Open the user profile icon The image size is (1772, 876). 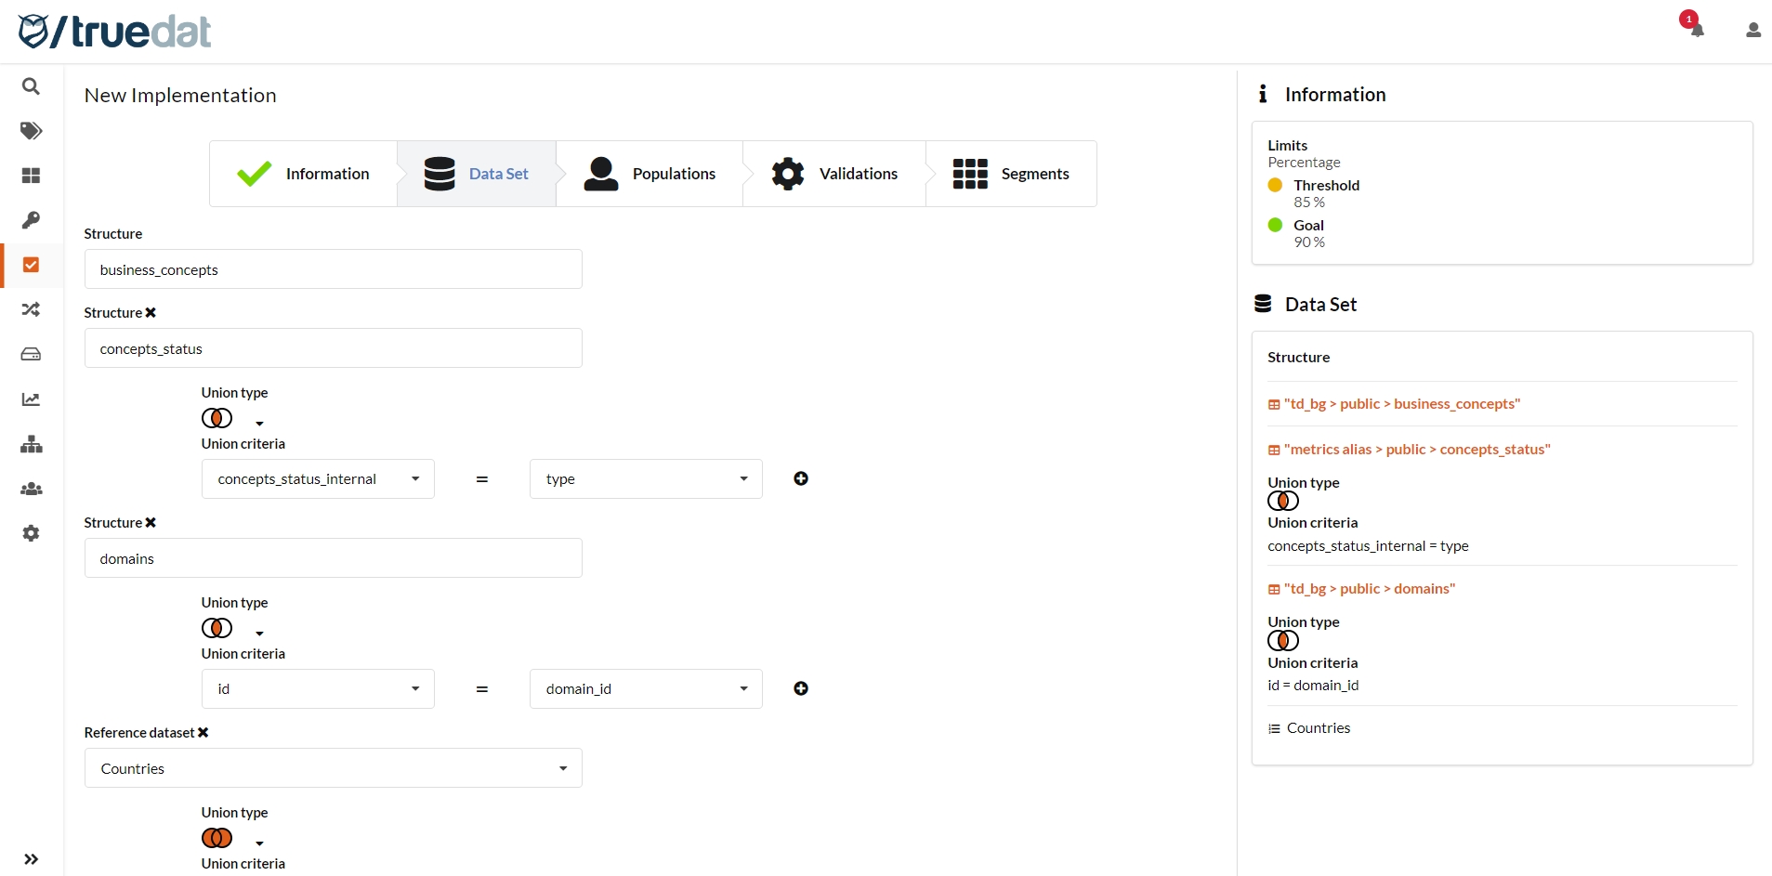pos(1752,31)
